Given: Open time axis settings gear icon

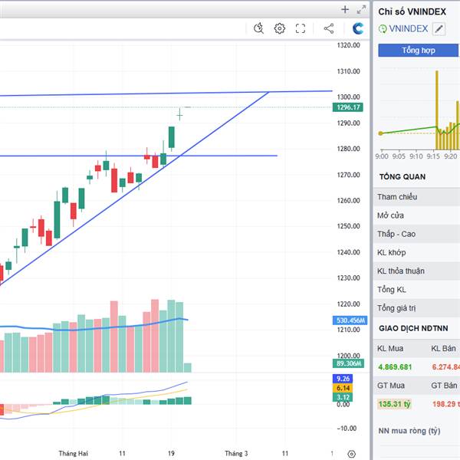Looking at the screenshot, I should (351, 454).
